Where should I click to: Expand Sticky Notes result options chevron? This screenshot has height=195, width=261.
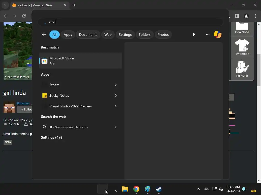point(116,95)
